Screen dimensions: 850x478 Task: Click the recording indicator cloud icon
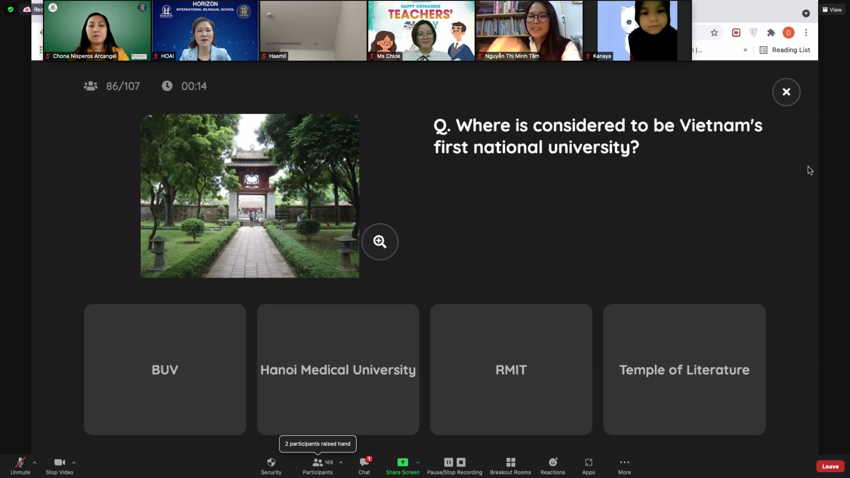[27, 9]
